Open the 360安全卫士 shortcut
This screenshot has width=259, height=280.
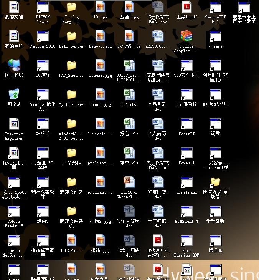186,66
